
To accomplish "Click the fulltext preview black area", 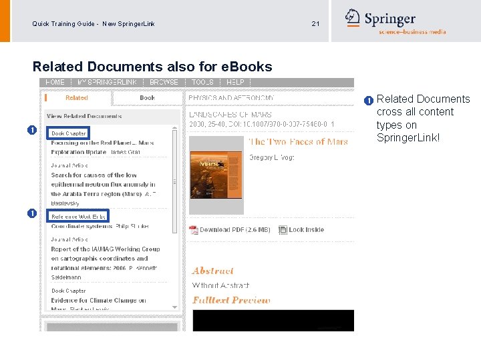I will (273, 320).
